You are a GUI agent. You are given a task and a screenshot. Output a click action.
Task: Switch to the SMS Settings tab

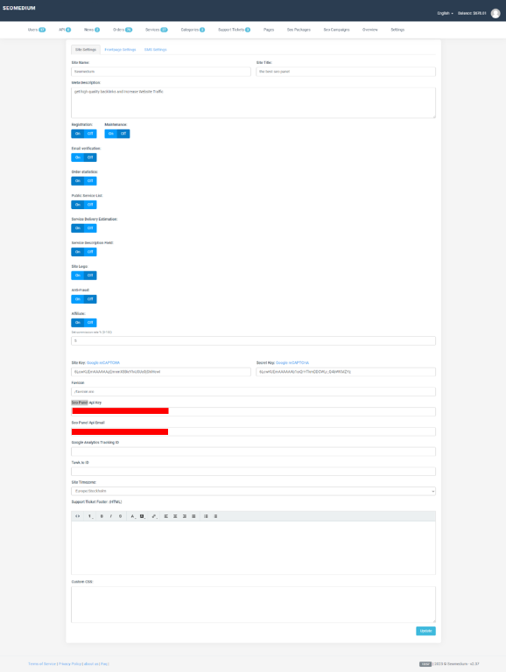pyautogui.click(x=155, y=50)
